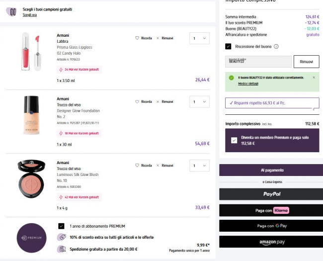Image resolution: width=323 pixels, height=261 pixels.
Task: Open quantity dropdown for Luminous Silk Glow Blush
Action: click(199, 166)
